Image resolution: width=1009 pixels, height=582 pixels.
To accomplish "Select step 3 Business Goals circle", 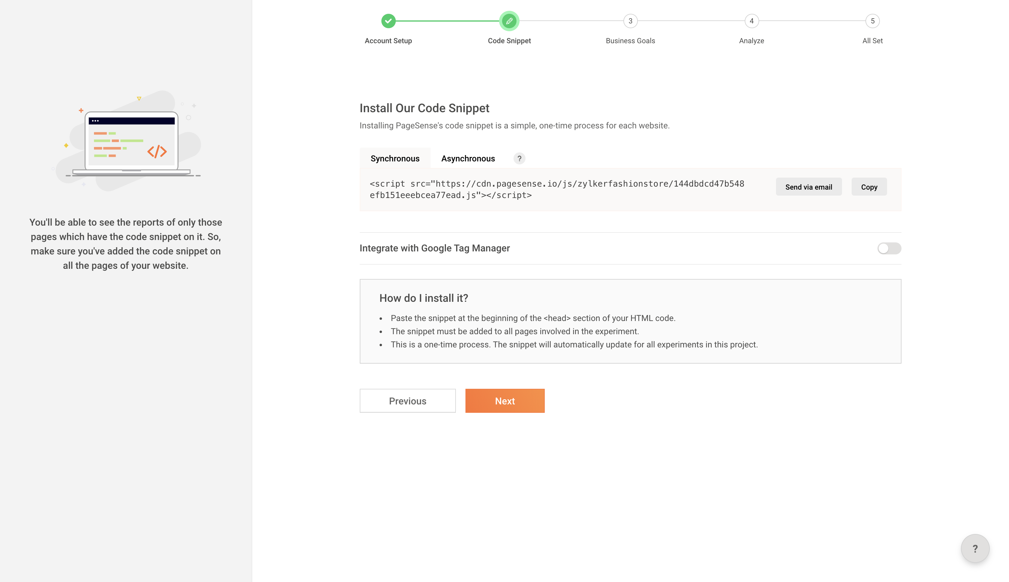I will pos(630,21).
